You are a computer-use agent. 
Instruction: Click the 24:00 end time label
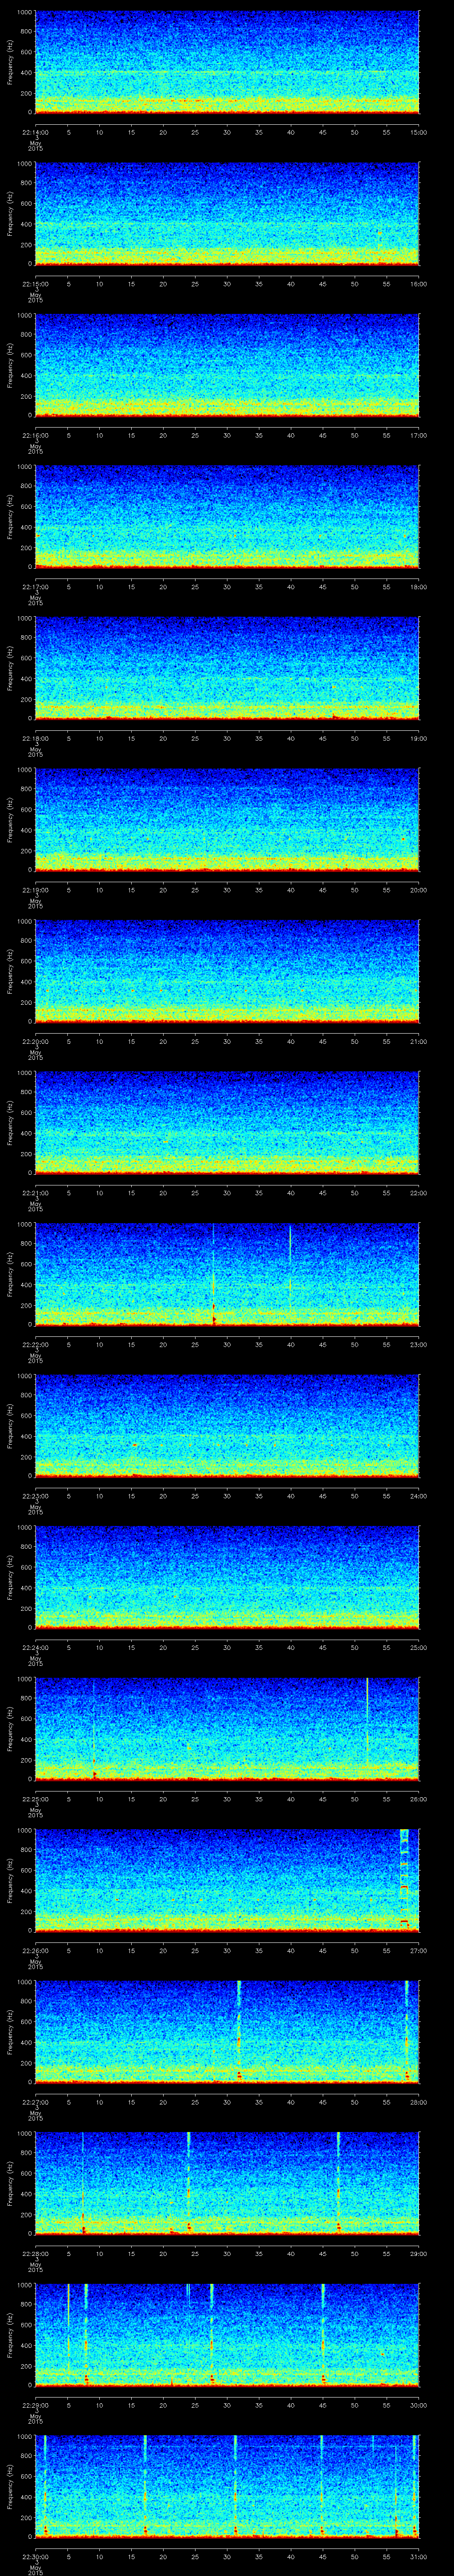point(419,1495)
